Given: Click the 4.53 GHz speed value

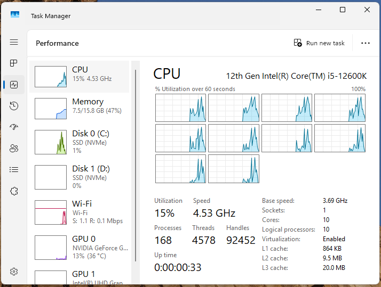Looking at the screenshot, I should pyautogui.click(x=214, y=214).
